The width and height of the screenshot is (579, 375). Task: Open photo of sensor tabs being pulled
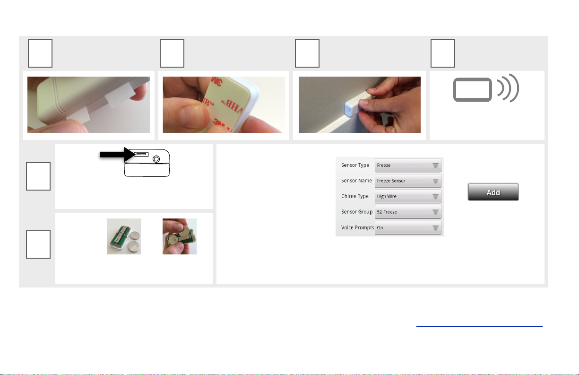click(88, 105)
